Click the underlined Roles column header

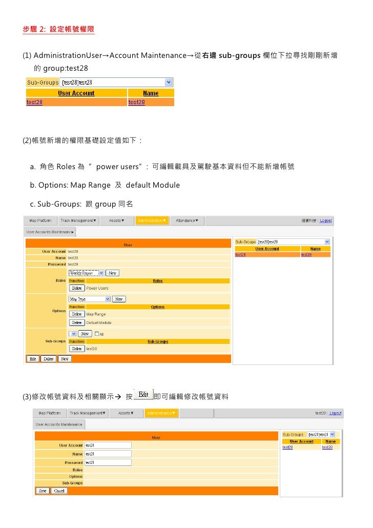point(157,281)
